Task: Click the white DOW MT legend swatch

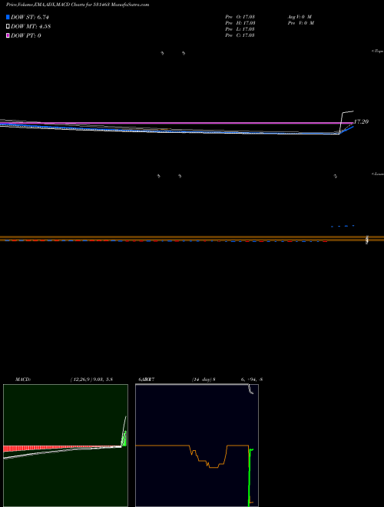Action: click(x=8, y=27)
